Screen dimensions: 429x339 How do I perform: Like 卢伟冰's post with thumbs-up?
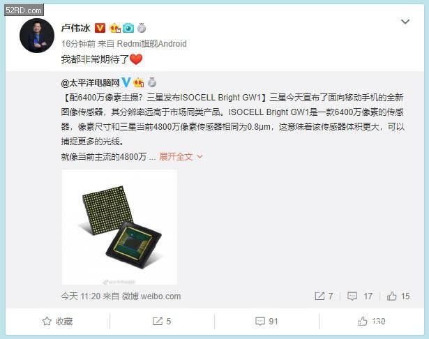pyautogui.click(x=371, y=321)
